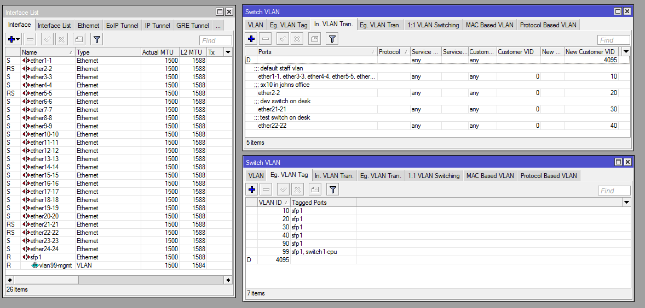The width and height of the screenshot is (645, 308).
Task: Click Comment button in Interface List toolbar
Action: [79, 39]
